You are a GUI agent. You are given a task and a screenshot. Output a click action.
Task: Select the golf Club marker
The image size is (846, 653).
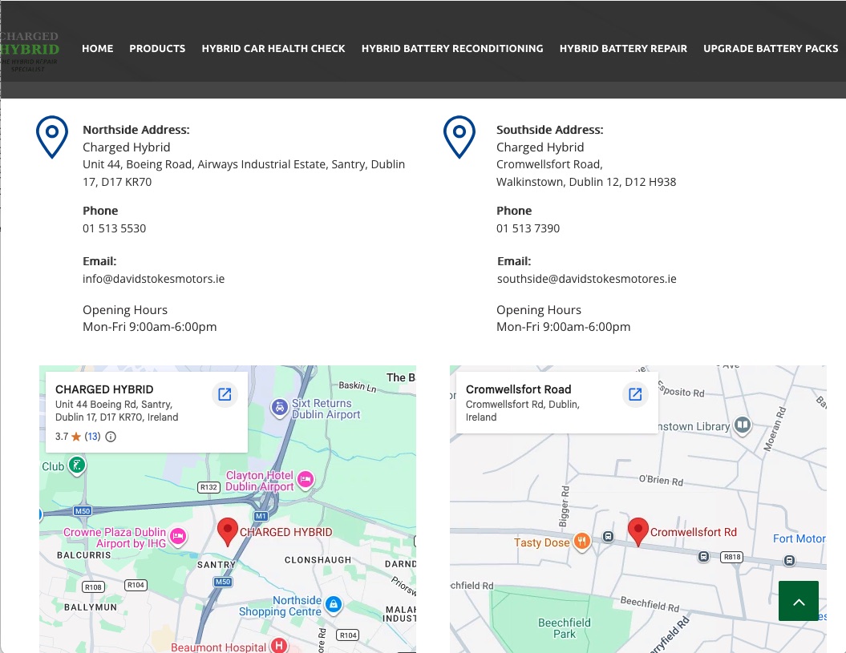point(77,466)
